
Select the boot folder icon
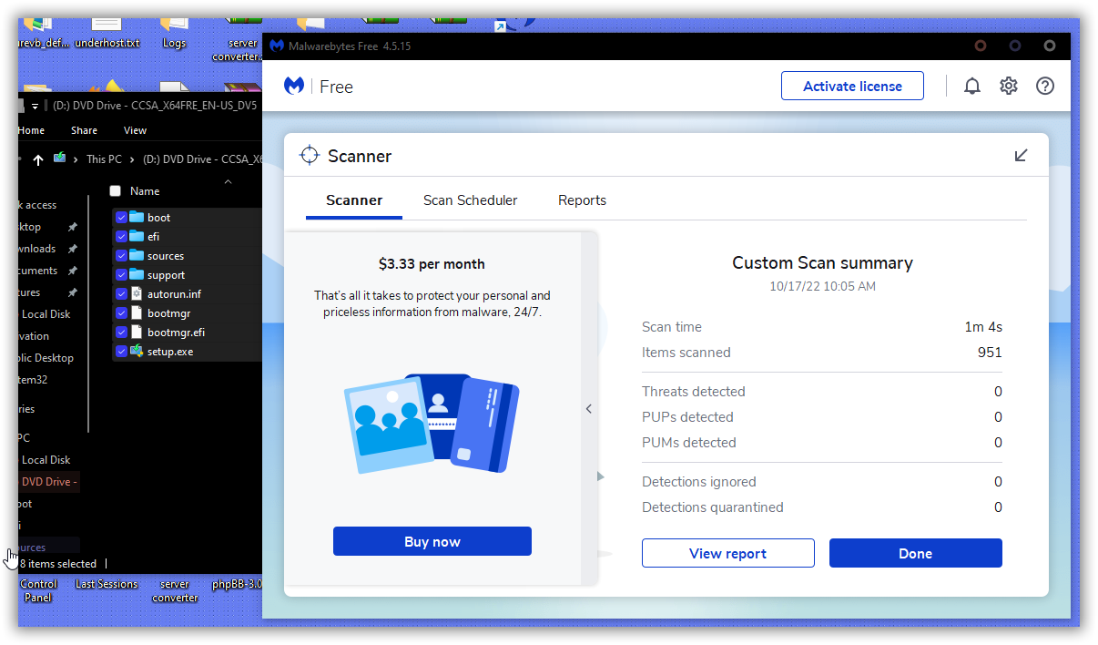coord(137,217)
